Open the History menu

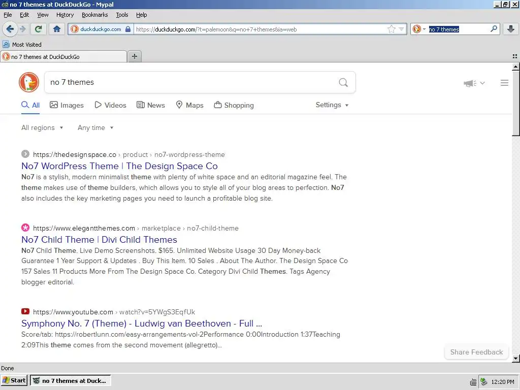click(65, 15)
